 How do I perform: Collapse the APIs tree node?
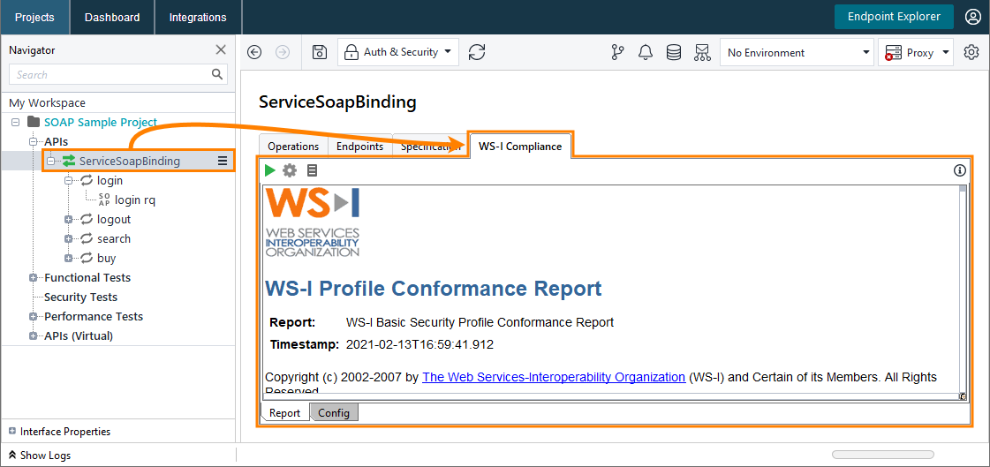[x=33, y=141]
